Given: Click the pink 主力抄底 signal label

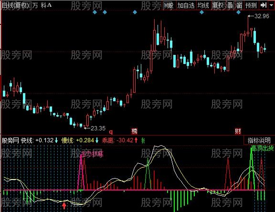Looking at the screenshot, I should click(92, 154).
